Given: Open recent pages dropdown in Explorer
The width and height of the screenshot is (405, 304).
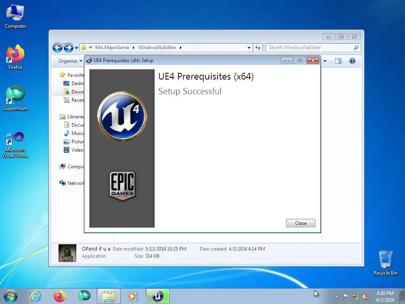Looking at the screenshot, I should [x=76, y=48].
